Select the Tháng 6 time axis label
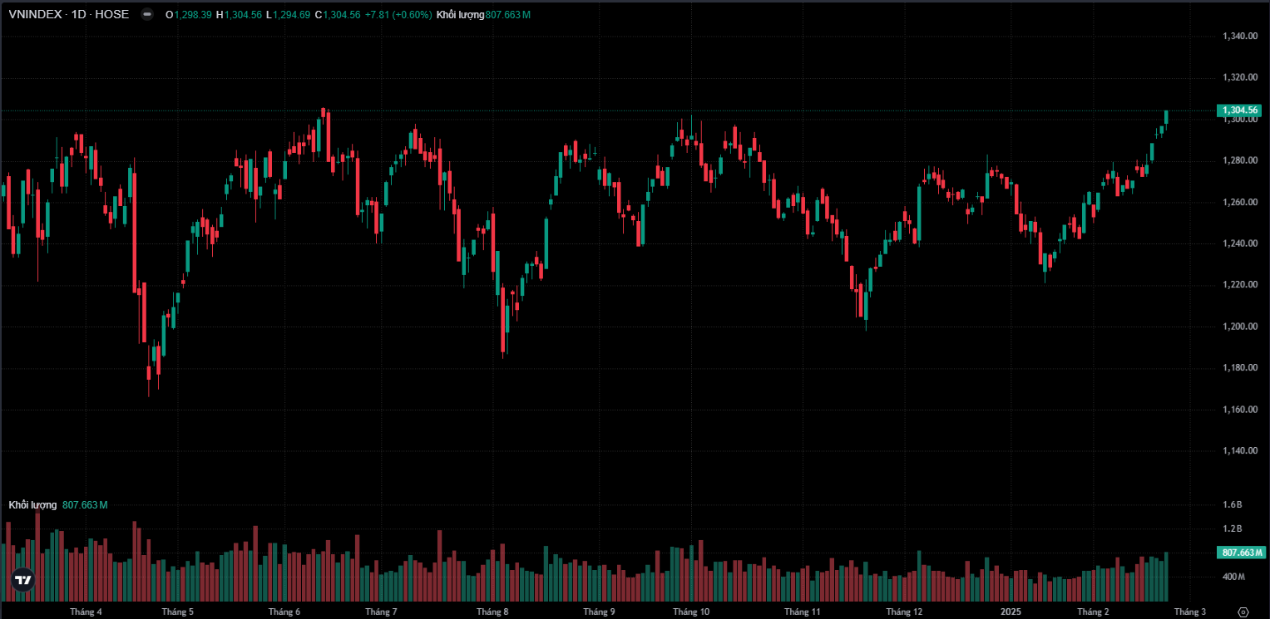Viewport: 1270px width, 619px height. point(284,612)
